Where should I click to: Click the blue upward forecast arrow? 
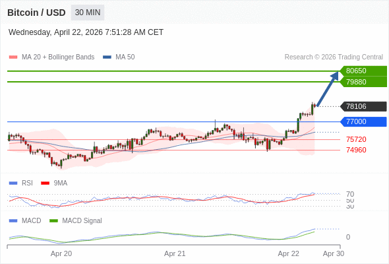[328, 89]
